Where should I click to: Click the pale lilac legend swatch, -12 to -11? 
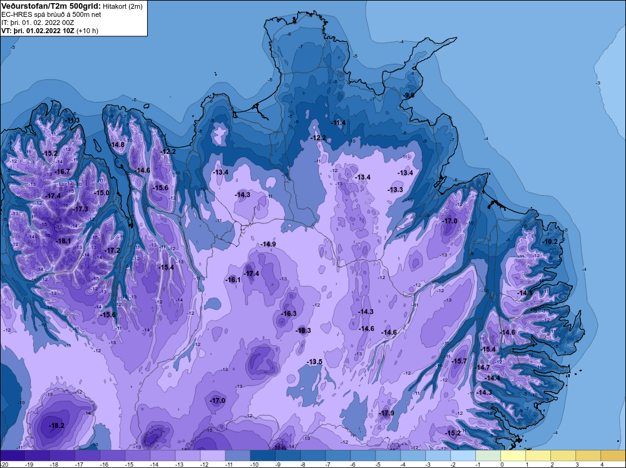(212, 455)
